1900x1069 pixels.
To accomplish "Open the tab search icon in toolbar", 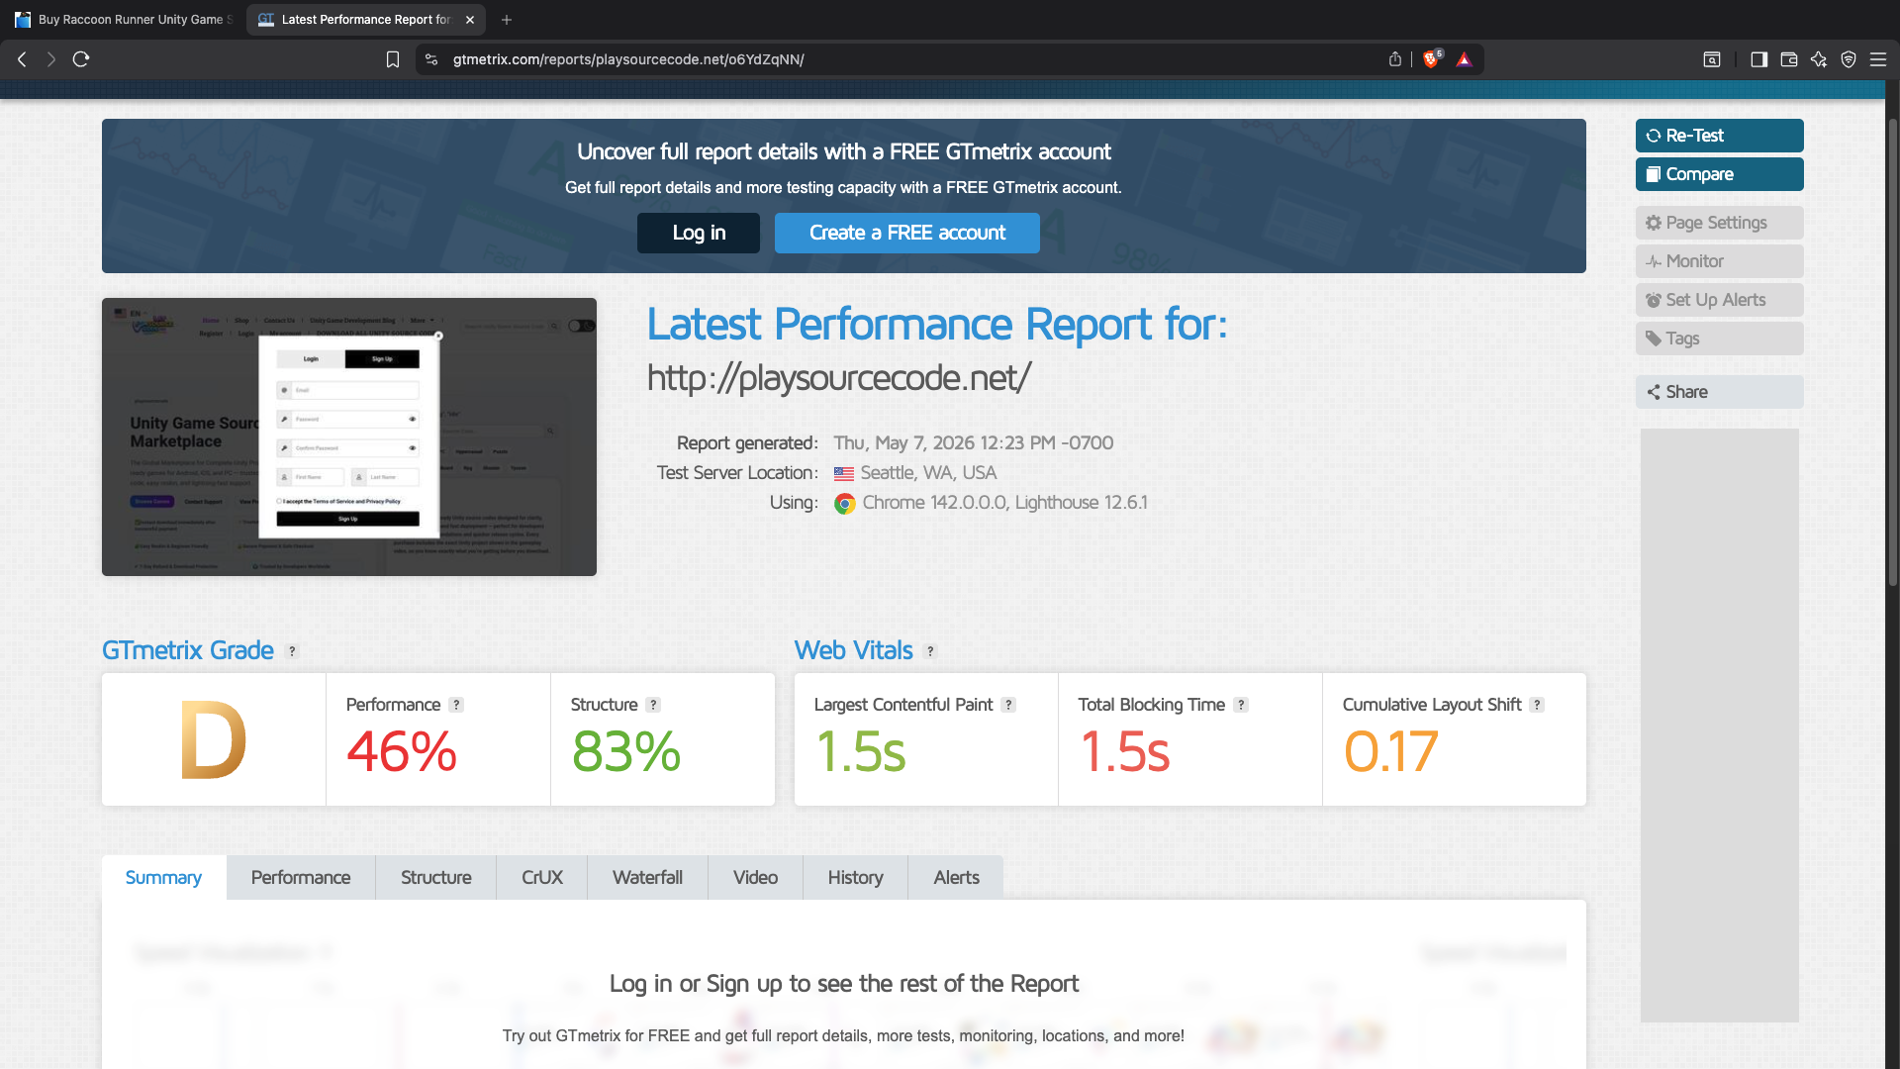I will click(x=1712, y=59).
